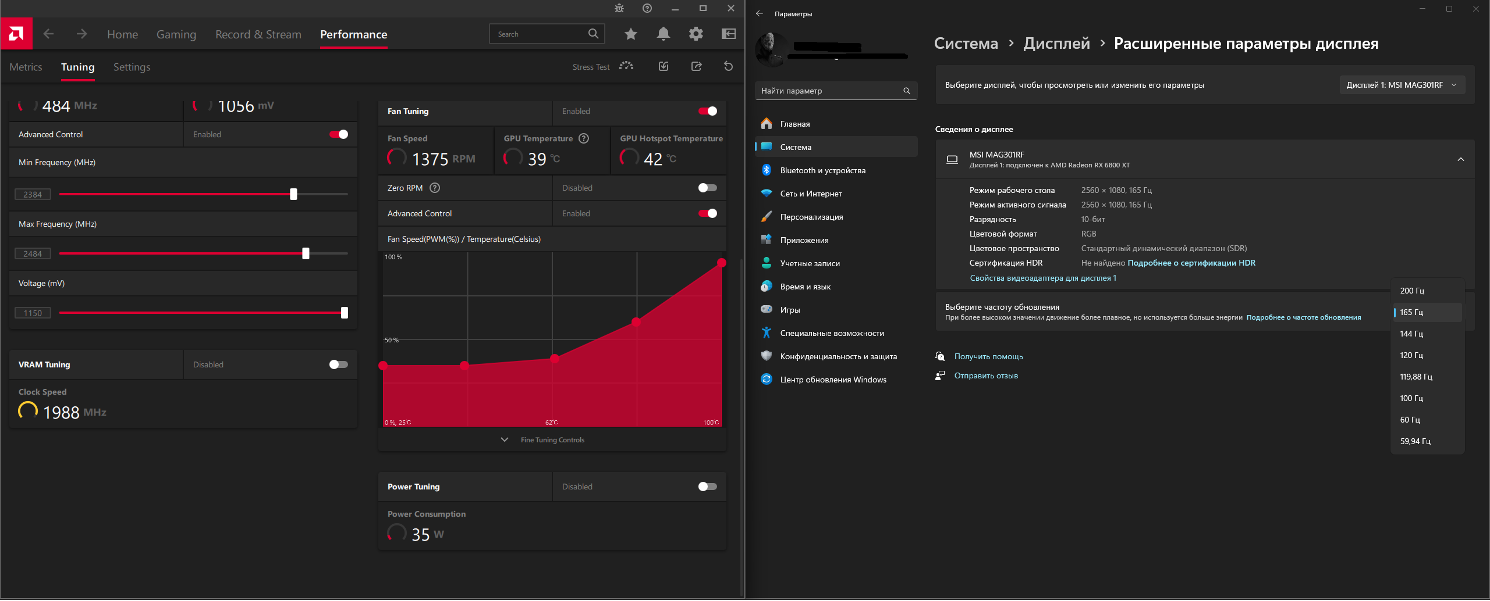Show GPU Temperature help tooltip icon
The height and width of the screenshot is (601, 1490).
click(584, 138)
